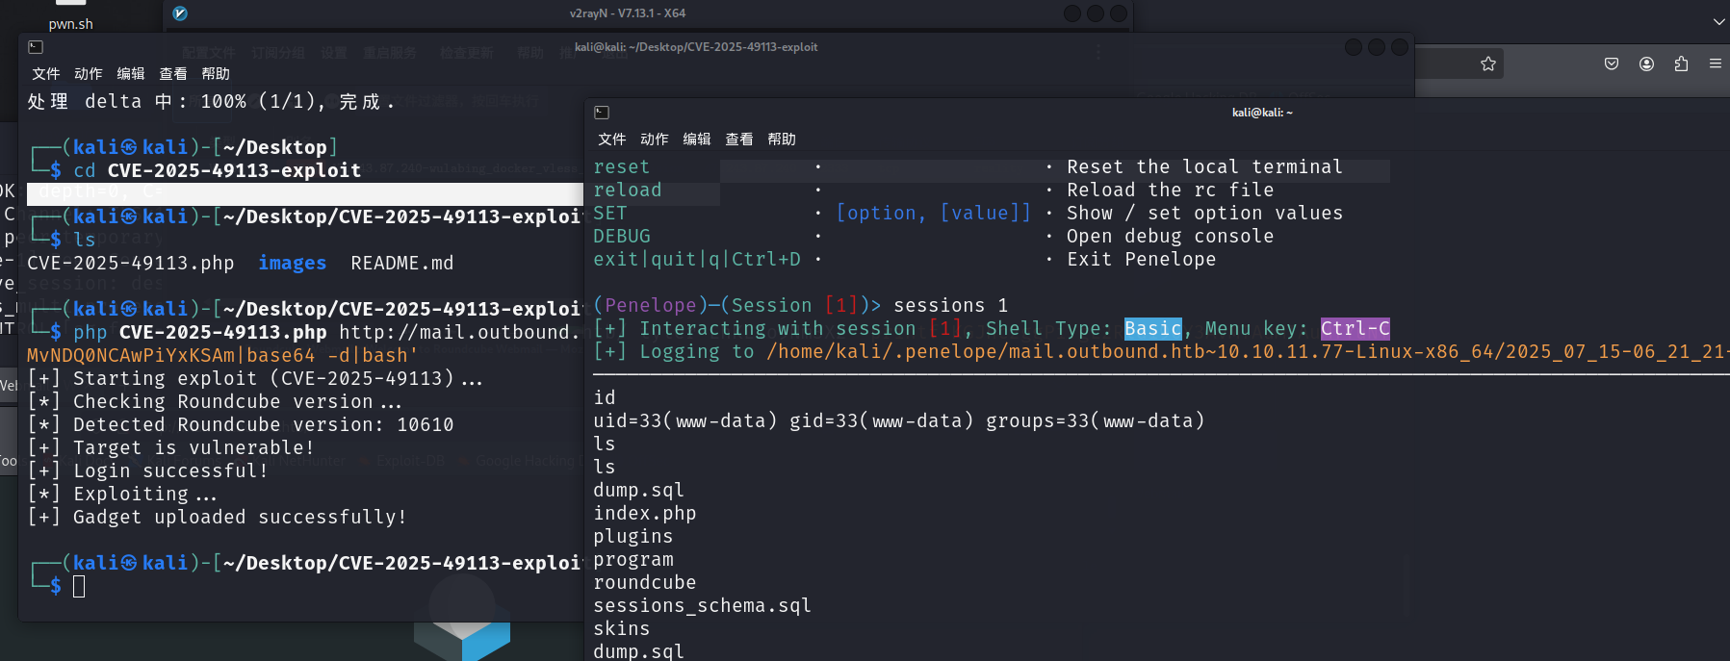This screenshot has width=1730, height=661.
Task: Click the 处理 delta 中: 100% line
Action: [211, 102]
